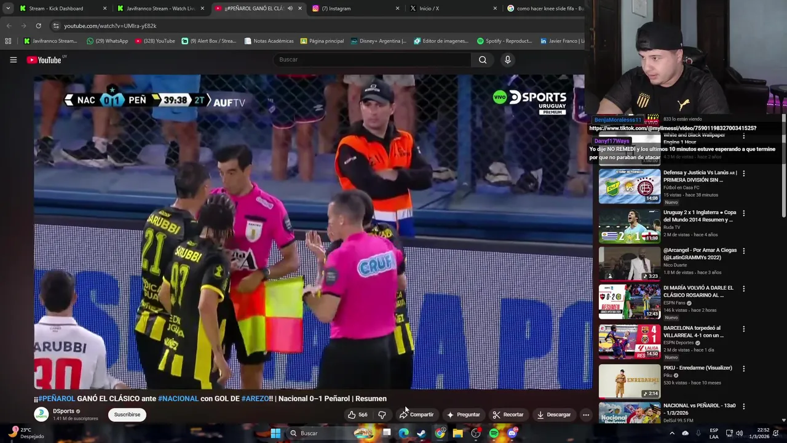Open OneDrive cloud icon in system tray
The height and width of the screenshot is (443, 787).
(685, 433)
